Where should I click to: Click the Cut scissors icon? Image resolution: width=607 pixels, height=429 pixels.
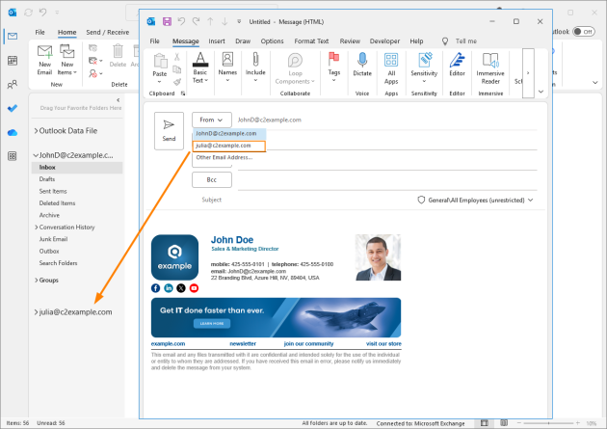[x=177, y=57]
